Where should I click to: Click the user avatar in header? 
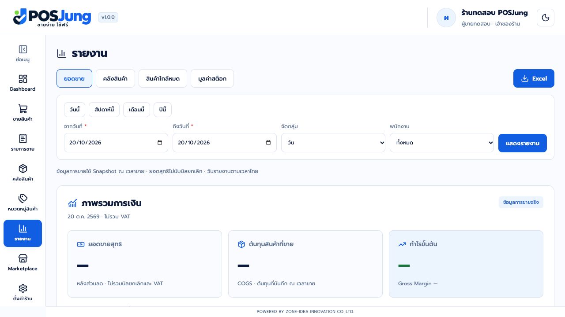point(446,18)
